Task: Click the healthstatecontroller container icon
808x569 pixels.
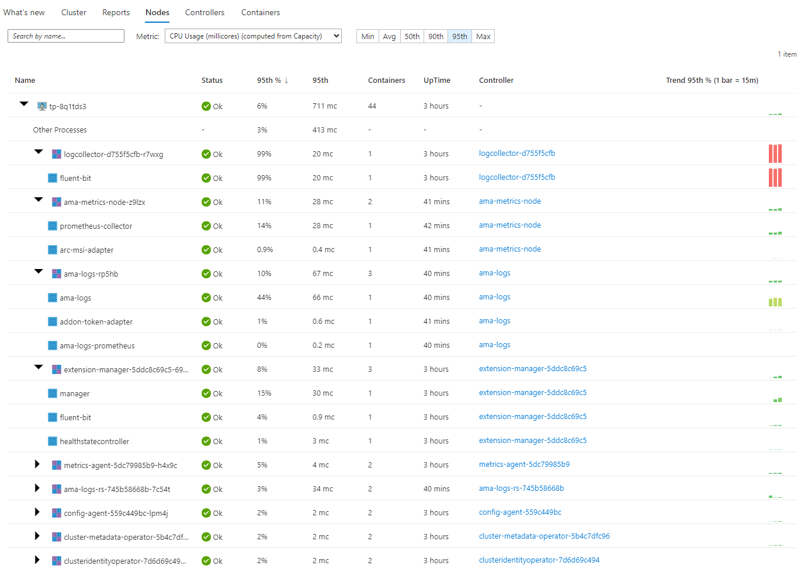Action: (x=53, y=441)
